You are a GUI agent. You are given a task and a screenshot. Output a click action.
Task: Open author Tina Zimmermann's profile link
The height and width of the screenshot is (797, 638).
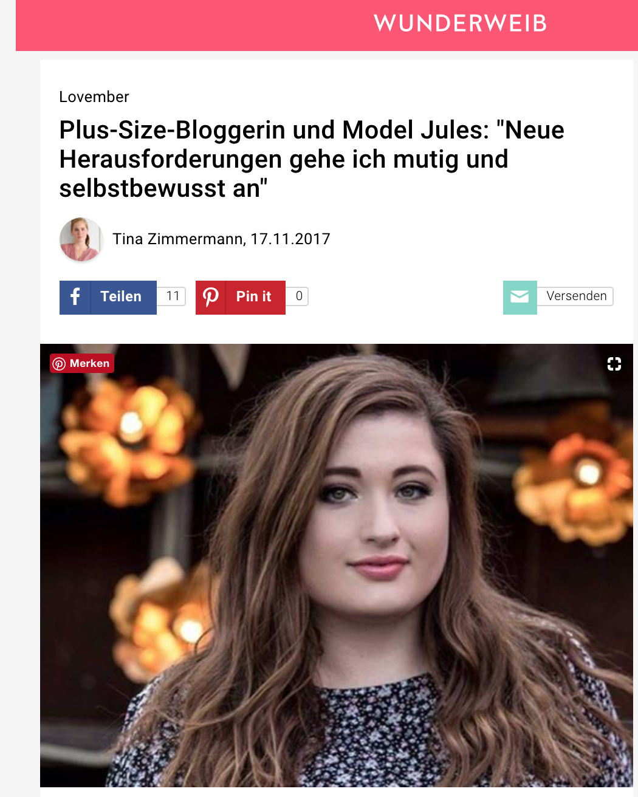pyautogui.click(x=179, y=239)
